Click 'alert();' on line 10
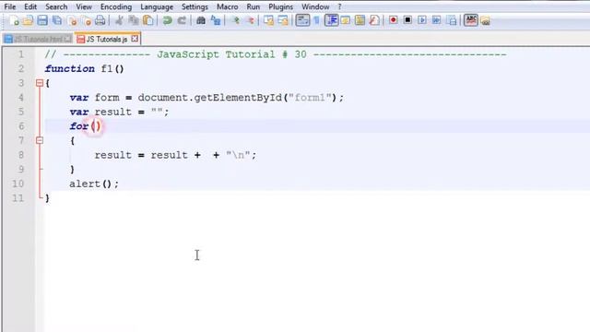This screenshot has width=590, height=332. (x=94, y=184)
